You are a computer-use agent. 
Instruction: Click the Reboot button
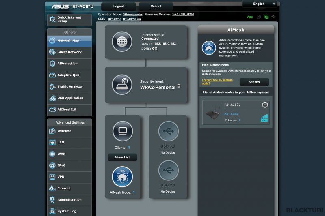pyautogui.click(x=156, y=6)
